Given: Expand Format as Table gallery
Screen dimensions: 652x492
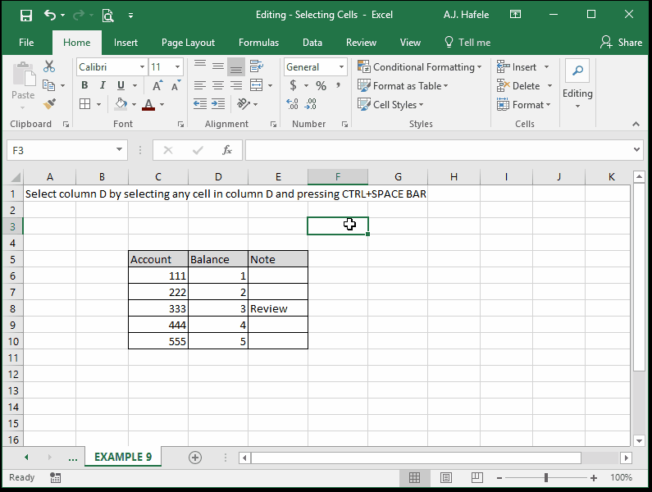Looking at the screenshot, I should tap(403, 85).
